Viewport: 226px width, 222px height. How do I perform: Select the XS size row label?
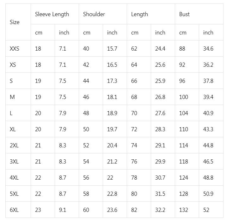pyautogui.click(x=13, y=65)
